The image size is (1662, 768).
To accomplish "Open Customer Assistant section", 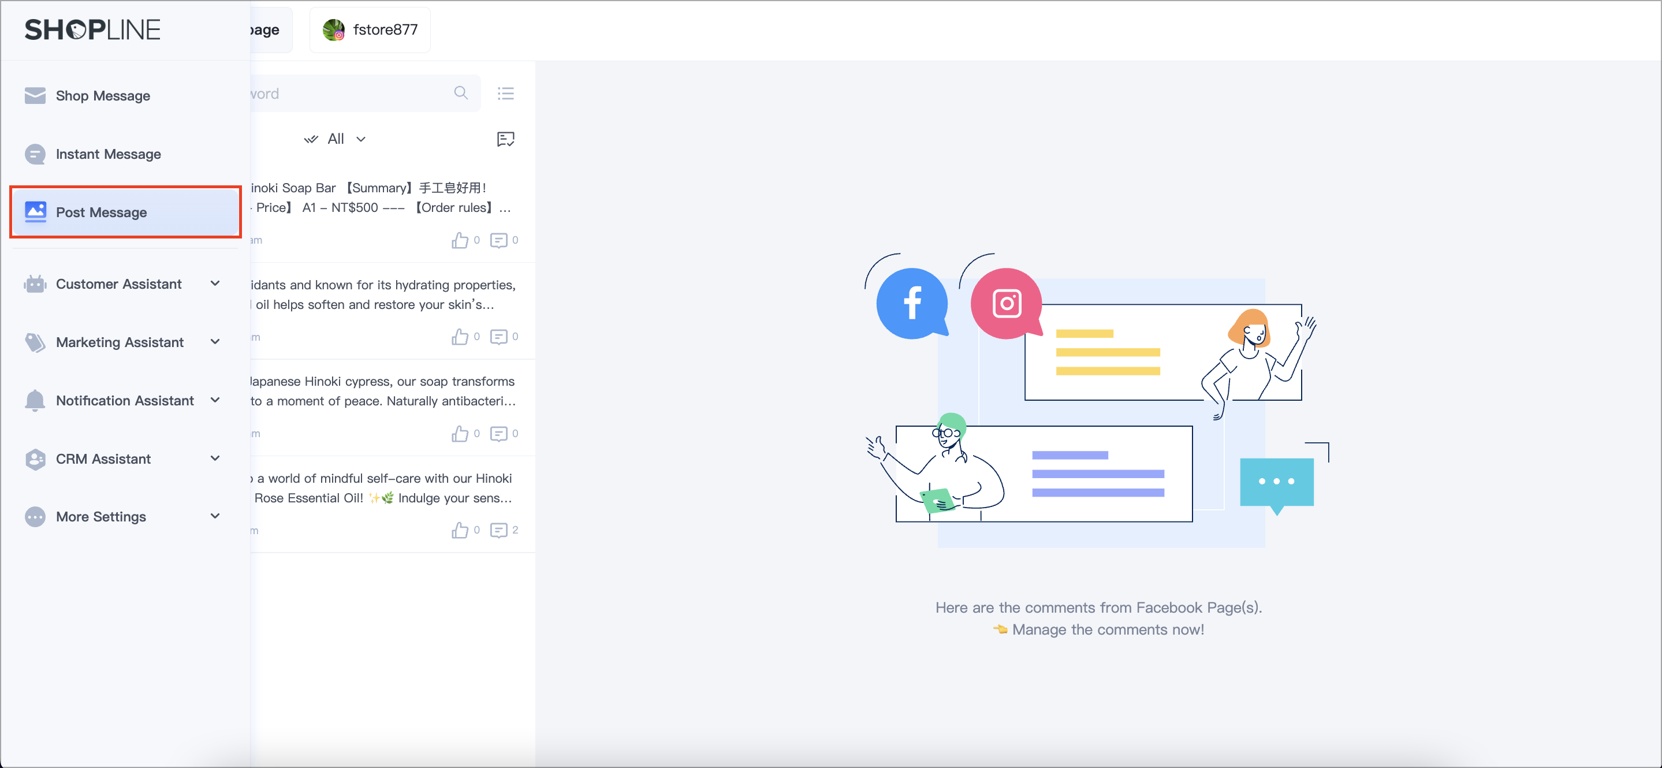I will [125, 284].
